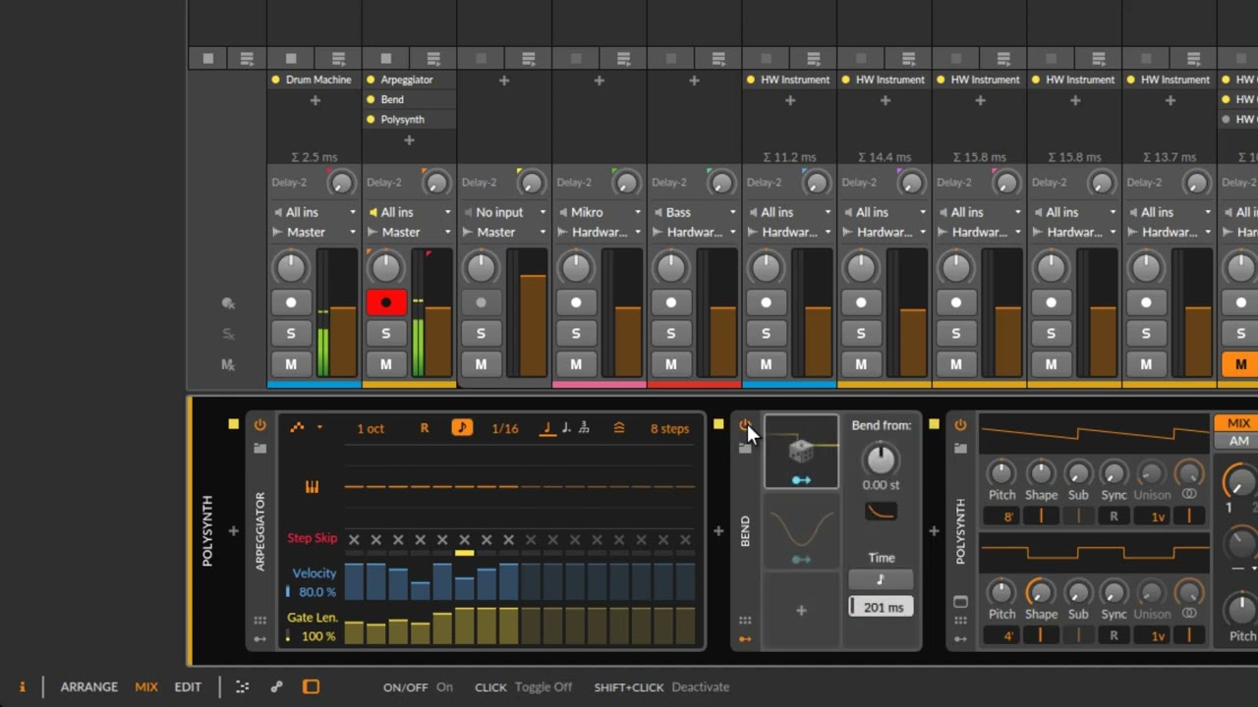Viewport: 1258px width, 707px height.
Task: Open the No input source dropdown
Action: (504, 212)
